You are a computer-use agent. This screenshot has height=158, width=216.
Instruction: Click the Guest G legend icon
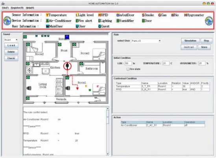(x=100, y=26)
